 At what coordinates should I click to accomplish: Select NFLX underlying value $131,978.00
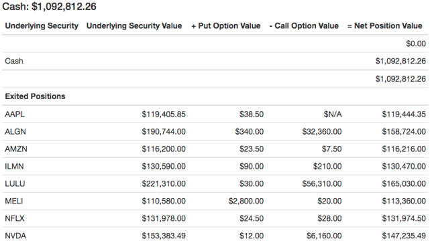164,218
